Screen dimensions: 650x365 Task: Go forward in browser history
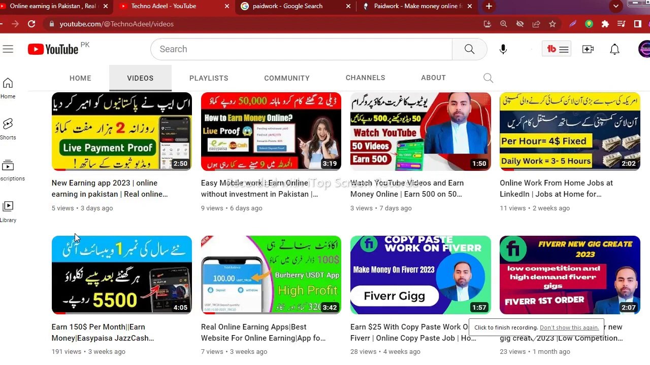[x=15, y=24]
